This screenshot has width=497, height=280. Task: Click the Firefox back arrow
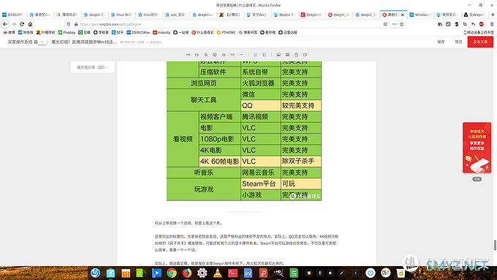[x=5, y=24]
